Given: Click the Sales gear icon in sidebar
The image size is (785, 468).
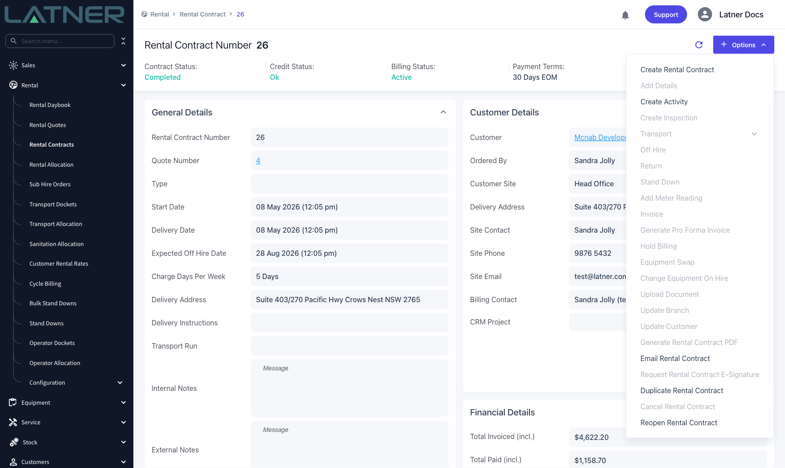Looking at the screenshot, I should [x=13, y=65].
